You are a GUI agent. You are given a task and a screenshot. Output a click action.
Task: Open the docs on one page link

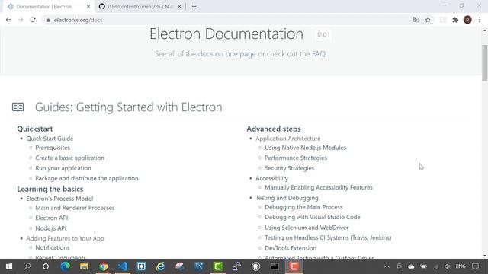[x=227, y=54]
